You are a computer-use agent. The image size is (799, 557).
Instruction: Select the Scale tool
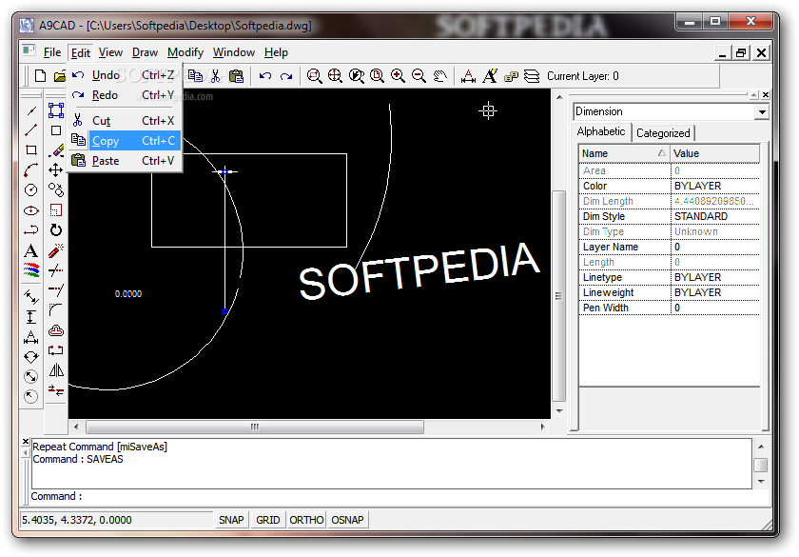(55, 210)
